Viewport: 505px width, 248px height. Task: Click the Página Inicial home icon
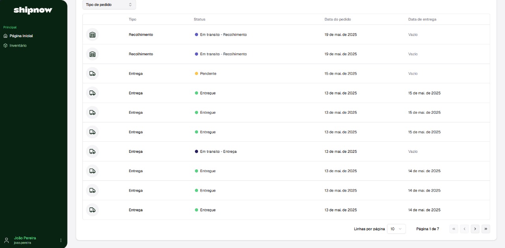(x=6, y=36)
